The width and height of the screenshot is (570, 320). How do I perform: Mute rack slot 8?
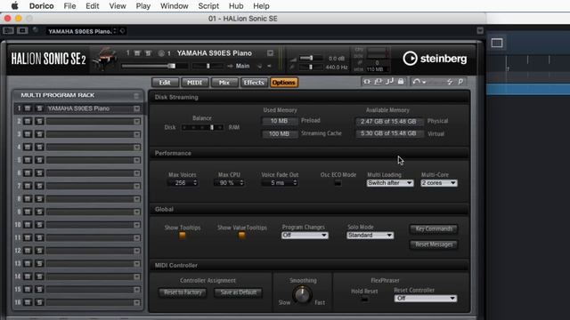click(x=28, y=199)
